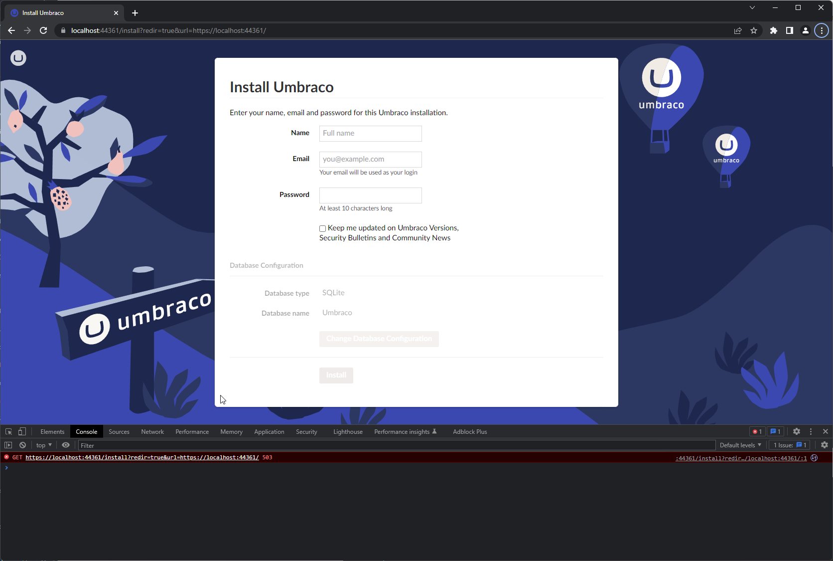Open DevTools settings gear
This screenshot has width=833, height=561.
click(797, 432)
